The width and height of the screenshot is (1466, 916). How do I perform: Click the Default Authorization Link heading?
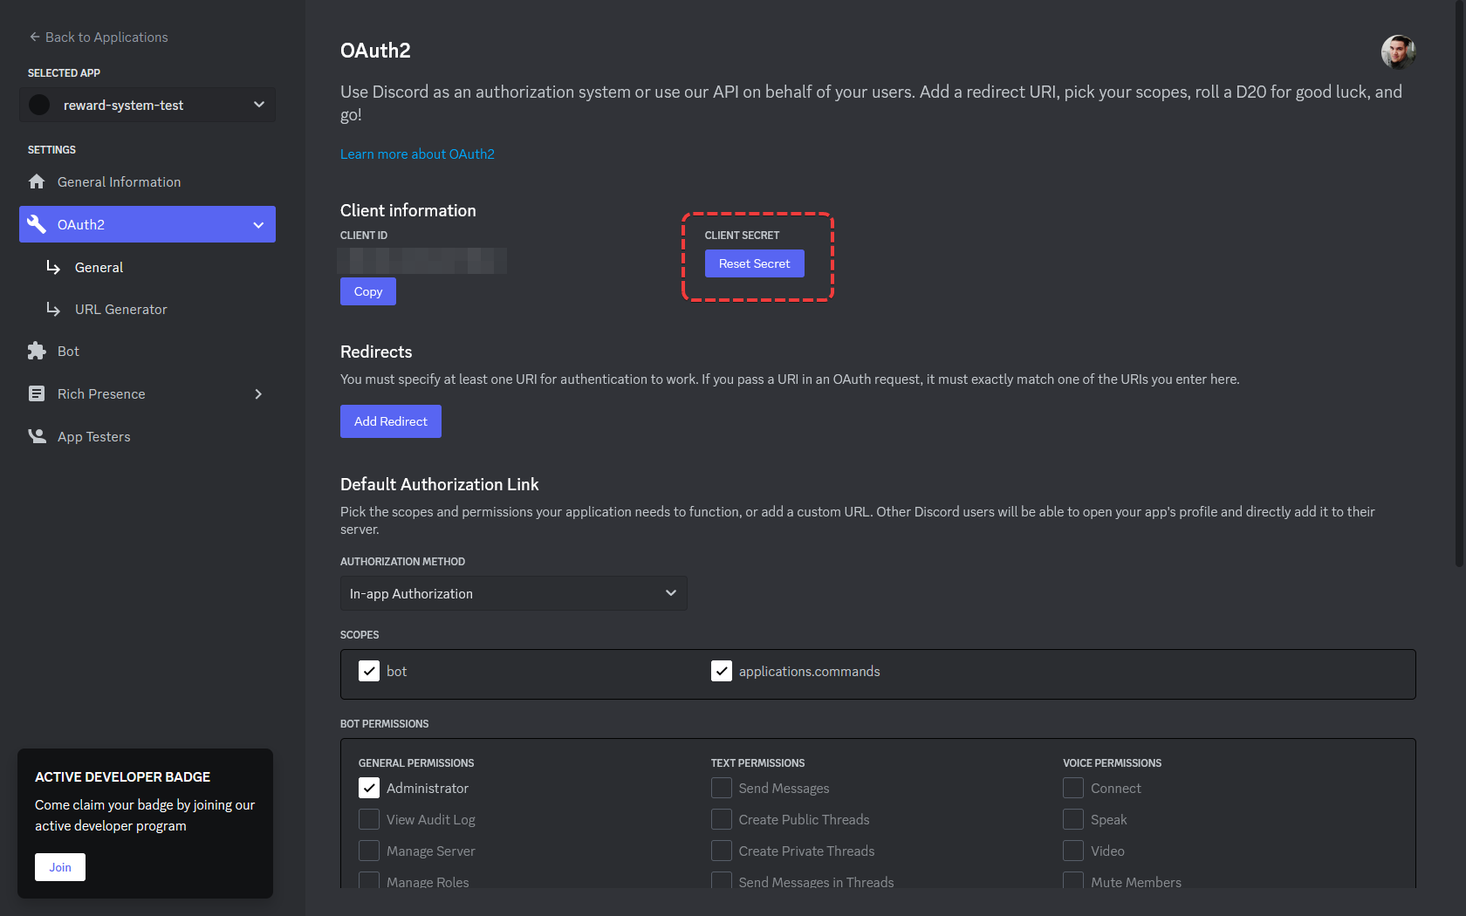(440, 484)
